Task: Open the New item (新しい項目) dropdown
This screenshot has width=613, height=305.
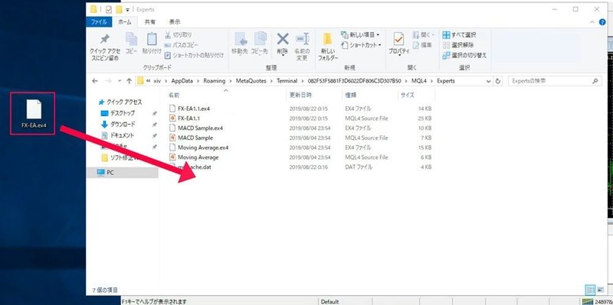Action: (x=360, y=34)
